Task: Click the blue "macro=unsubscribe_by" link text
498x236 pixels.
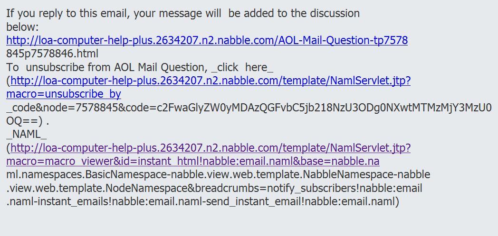Action: click(64, 94)
